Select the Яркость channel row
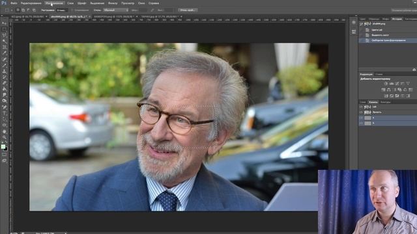This screenshot has width=417, height=234. pos(388,112)
